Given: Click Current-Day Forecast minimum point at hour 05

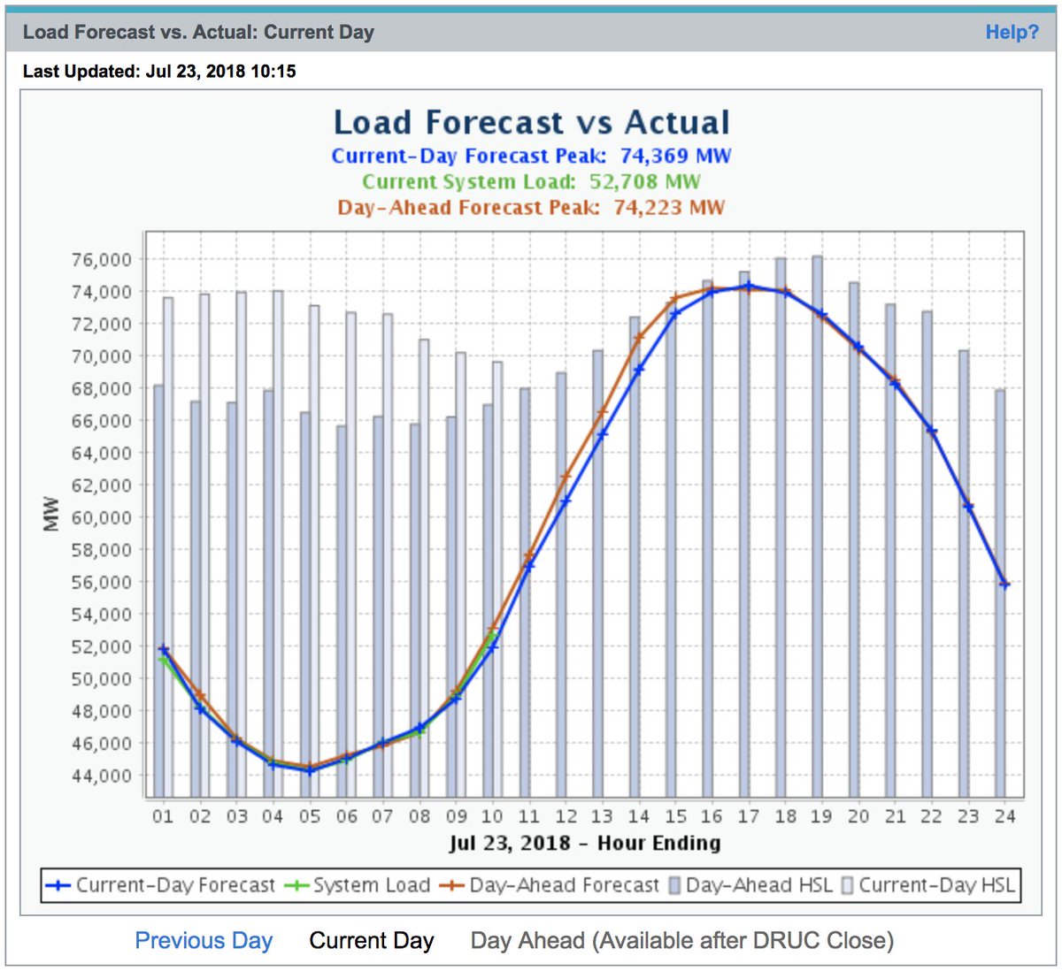Looking at the screenshot, I should tap(310, 770).
